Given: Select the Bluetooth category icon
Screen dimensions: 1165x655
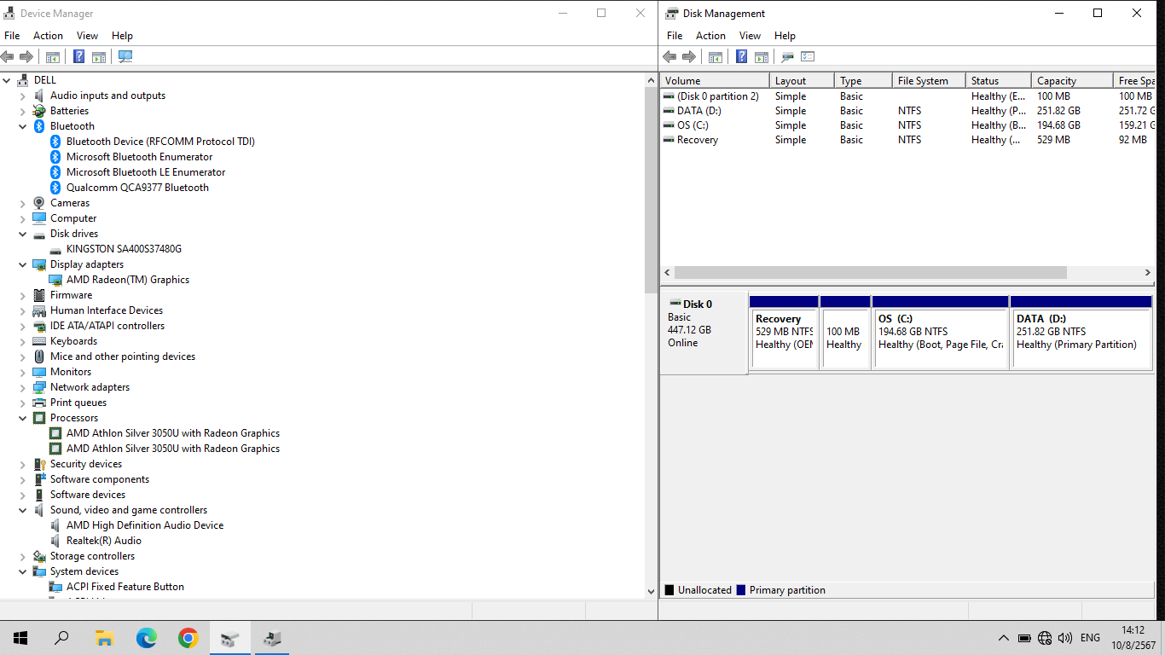Looking at the screenshot, I should click(x=39, y=126).
